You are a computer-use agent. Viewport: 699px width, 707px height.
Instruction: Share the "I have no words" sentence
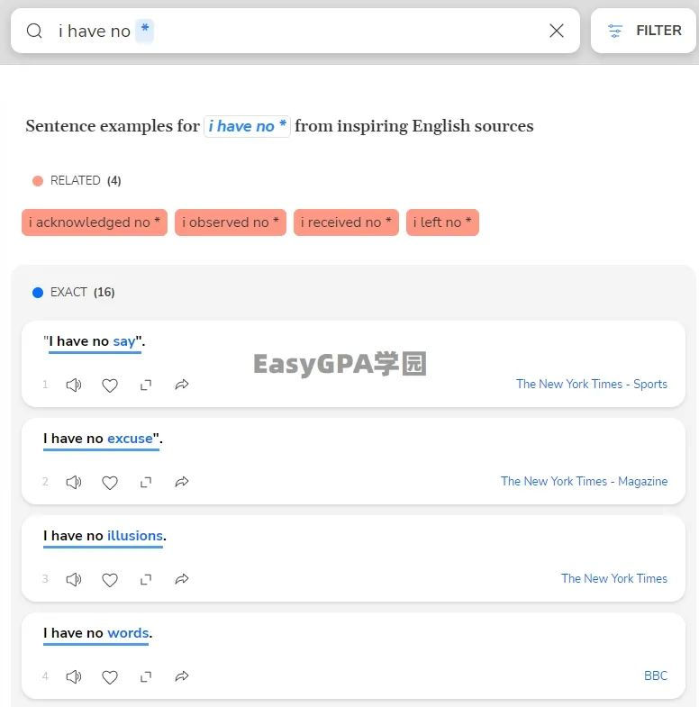click(x=182, y=677)
